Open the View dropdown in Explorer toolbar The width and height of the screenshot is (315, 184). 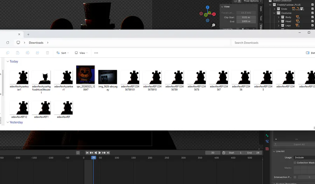point(81,53)
